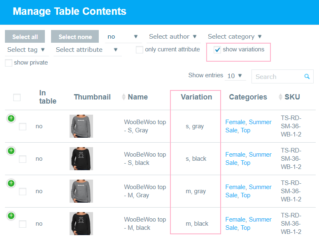Click the Select none button
The image size is (319, 238).
click(x=75, y=37)
